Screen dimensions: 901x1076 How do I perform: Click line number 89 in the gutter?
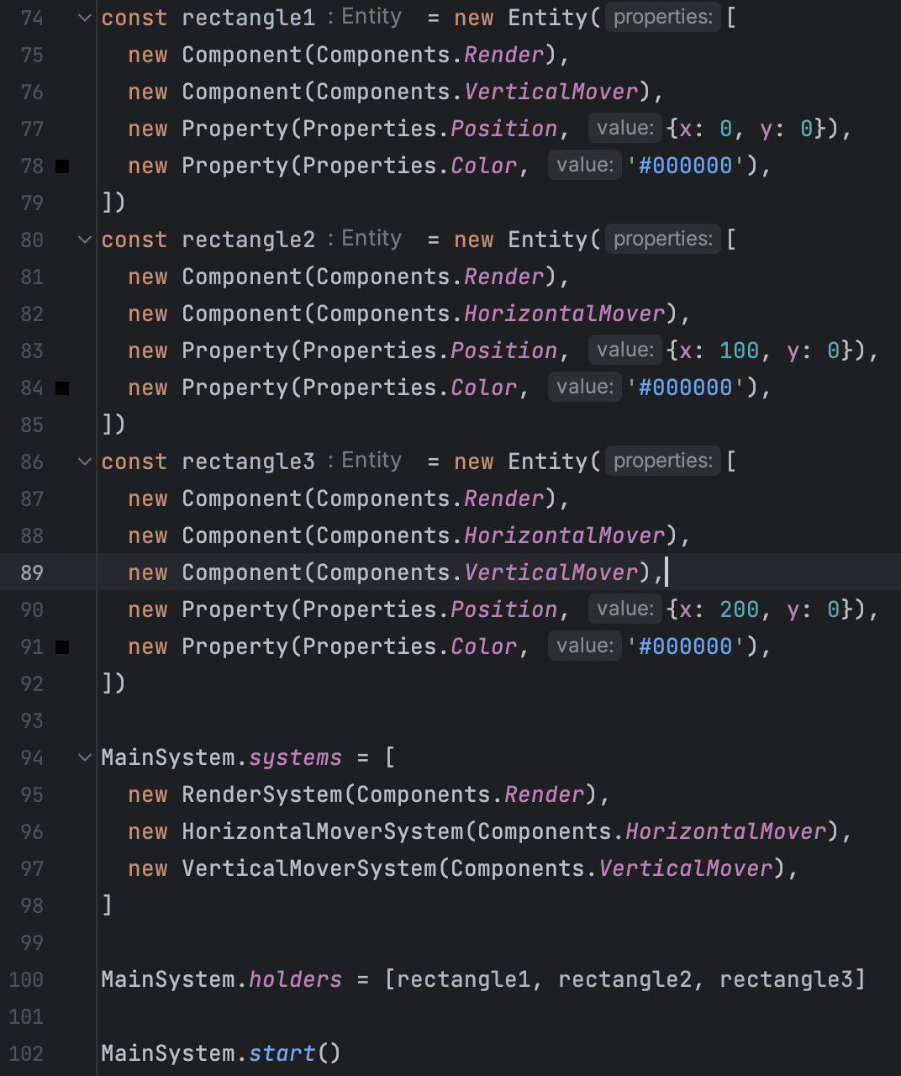tap(32, 572)
